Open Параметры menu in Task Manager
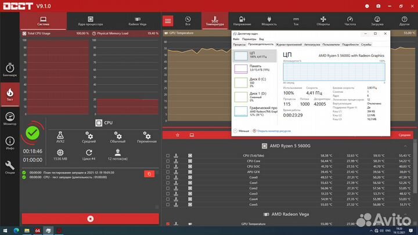418x235 pixels. pyautogui.click(x=249, y=39)
